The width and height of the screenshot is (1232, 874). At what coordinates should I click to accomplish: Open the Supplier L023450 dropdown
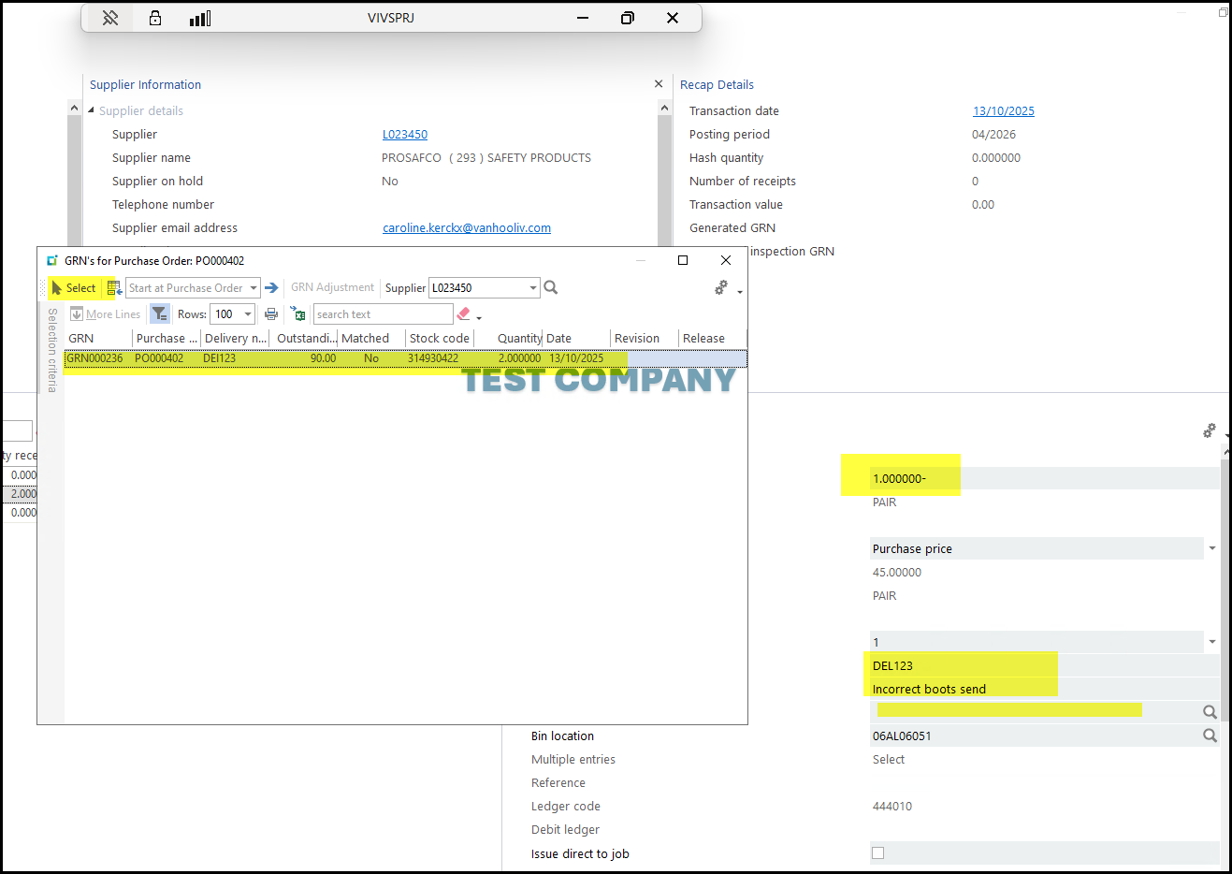pos(533,288)
